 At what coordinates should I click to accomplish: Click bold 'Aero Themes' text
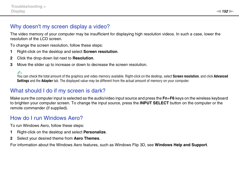87,138
